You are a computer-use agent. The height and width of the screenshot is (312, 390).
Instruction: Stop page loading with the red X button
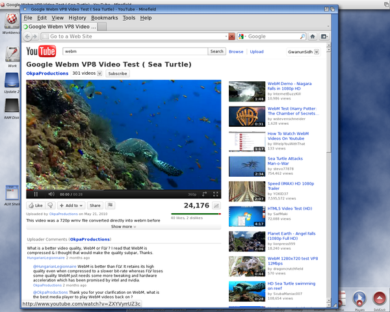pyautogui.click(x=231, y=36)
